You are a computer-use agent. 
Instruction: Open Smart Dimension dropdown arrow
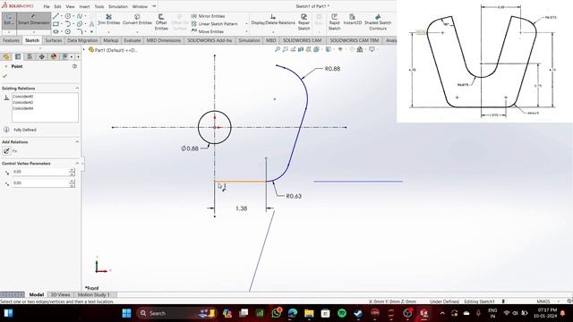(34, 32)
